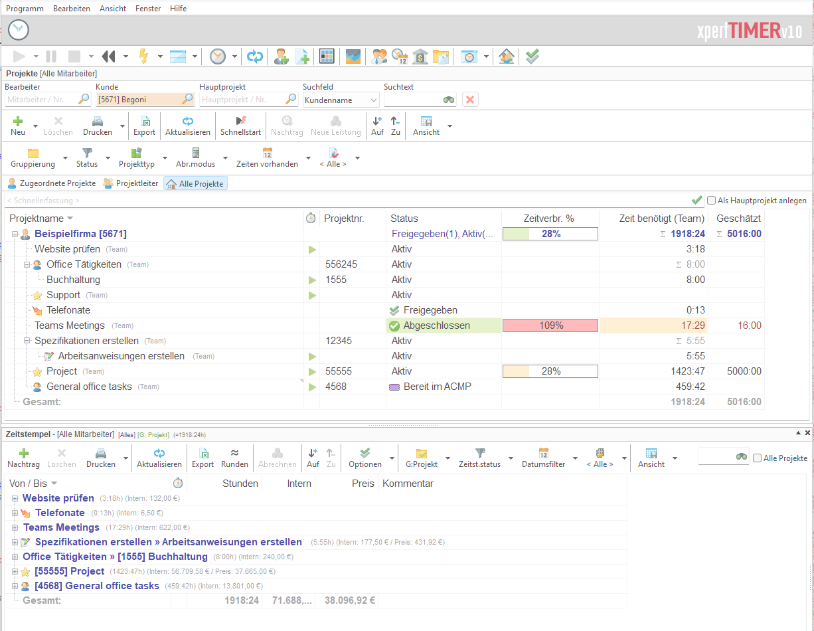This screenshot has height=631, width=814.
Task: Open the colored grid overview icon
Action: [x=327, y=56]
